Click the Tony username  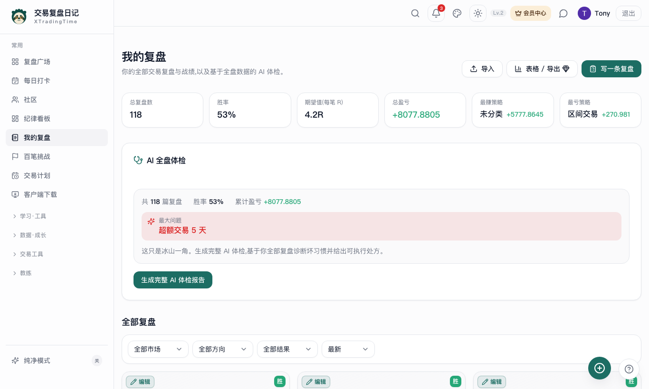coord(602,13)
